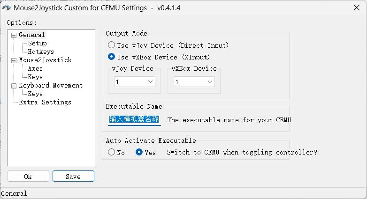Click the Mouse2Joystick app icon in title bar
Screen dimensions: 367x199
7,7
